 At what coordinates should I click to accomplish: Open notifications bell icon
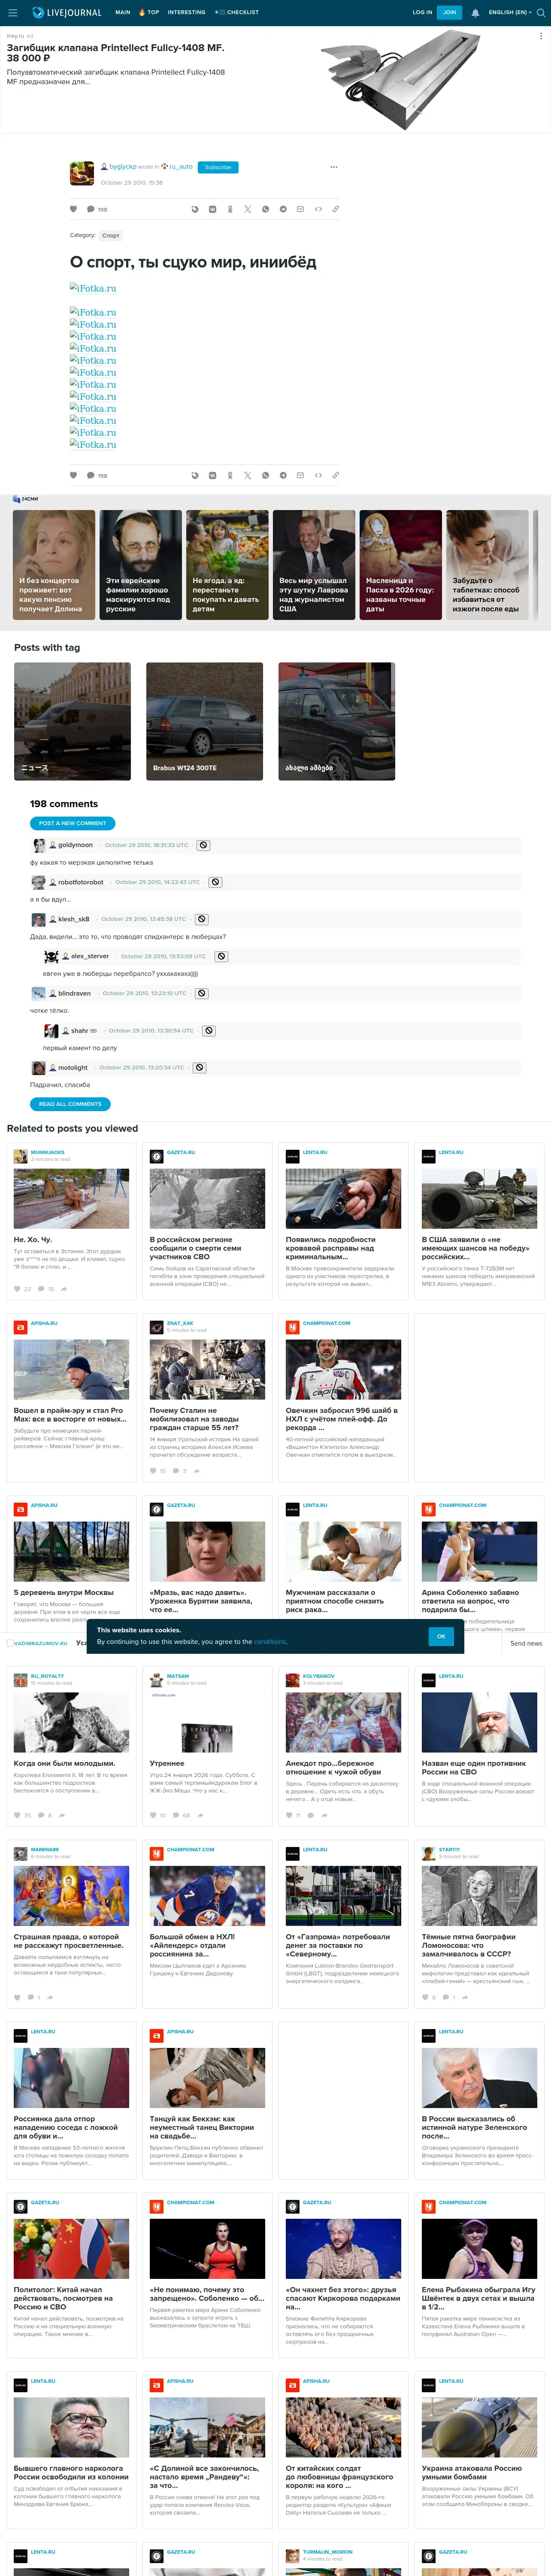coord(475,13)
